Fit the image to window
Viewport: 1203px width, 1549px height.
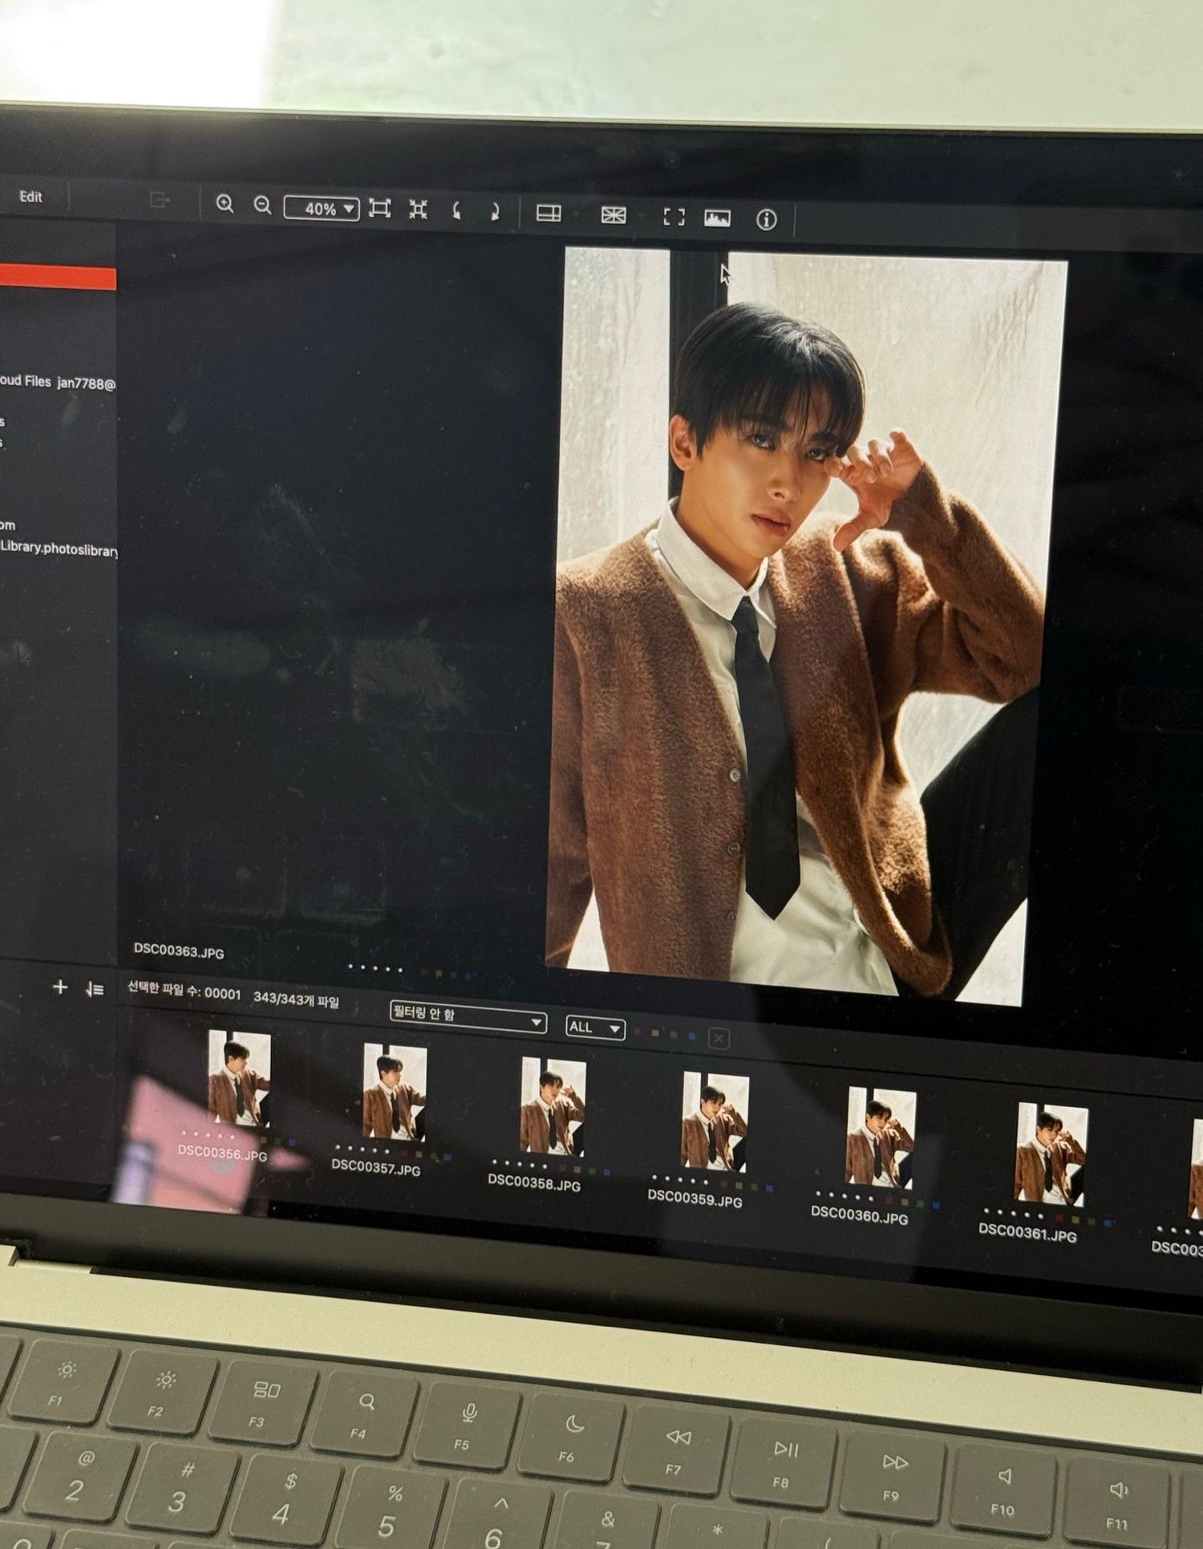pyautogui.click(x=379, y=209)
